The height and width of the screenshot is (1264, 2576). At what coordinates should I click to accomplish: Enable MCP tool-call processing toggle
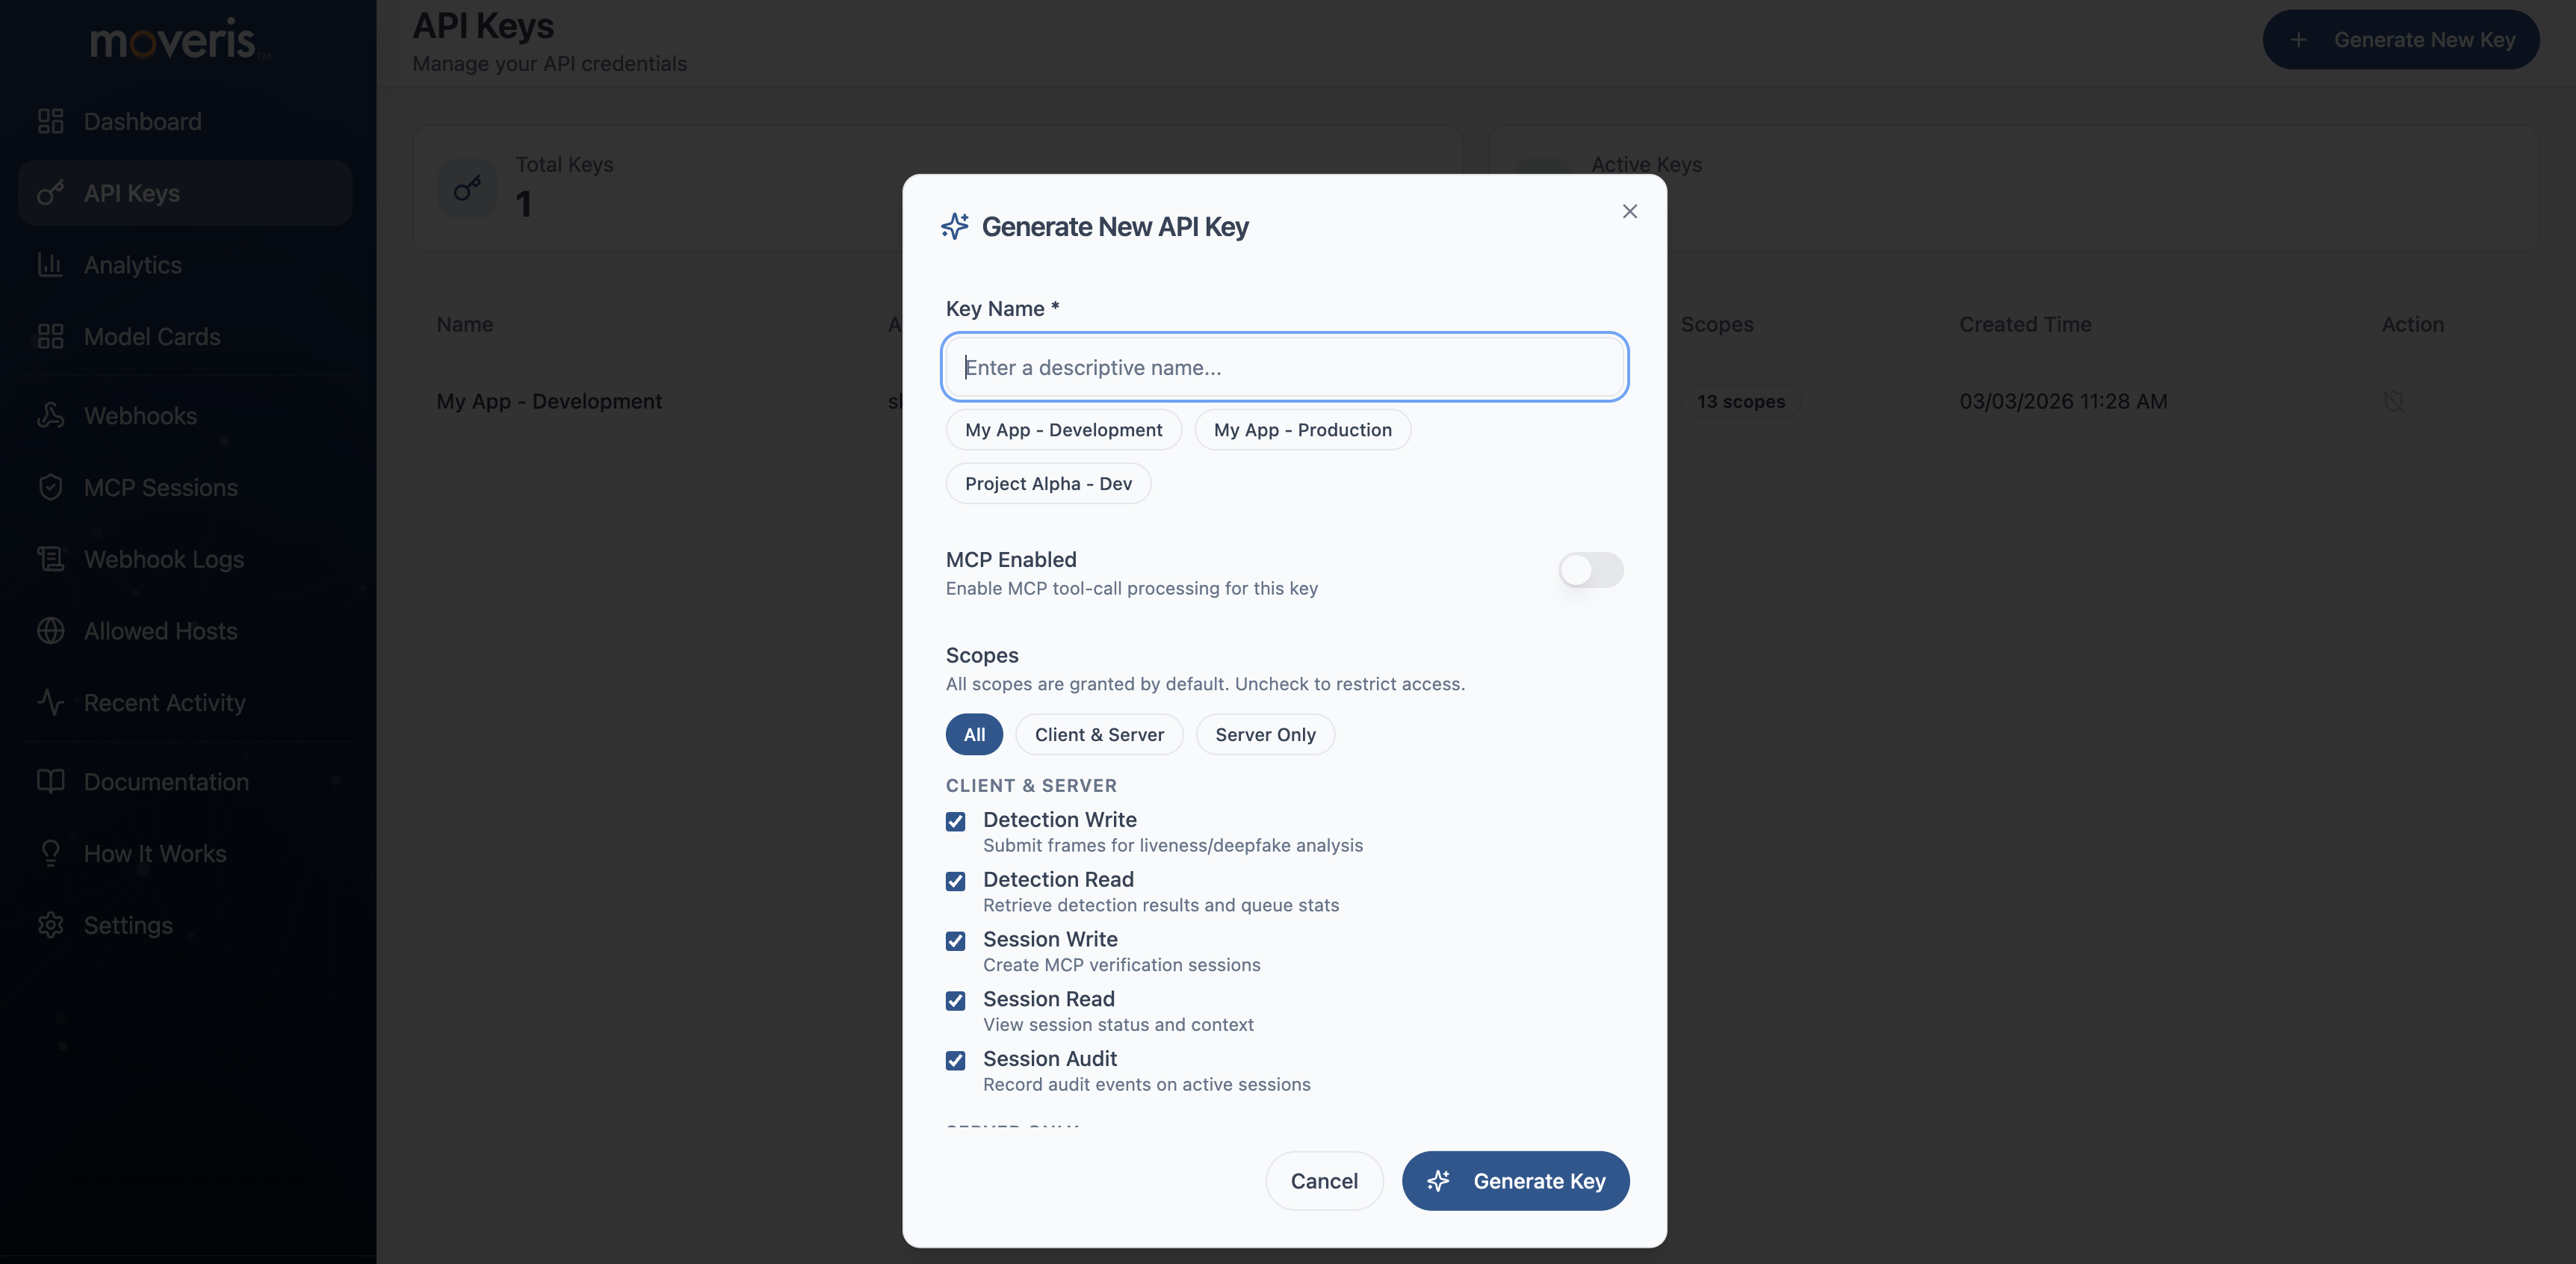pos(1589,571)
